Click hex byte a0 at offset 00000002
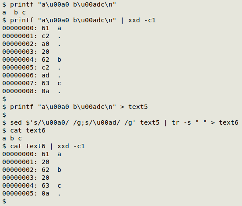The height and width of the screenshot is (206, 242). point(46,44)
